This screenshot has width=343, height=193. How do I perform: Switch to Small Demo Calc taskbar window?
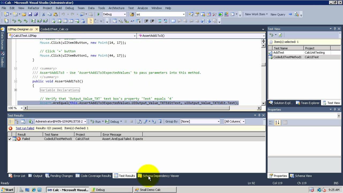[155, 190]
